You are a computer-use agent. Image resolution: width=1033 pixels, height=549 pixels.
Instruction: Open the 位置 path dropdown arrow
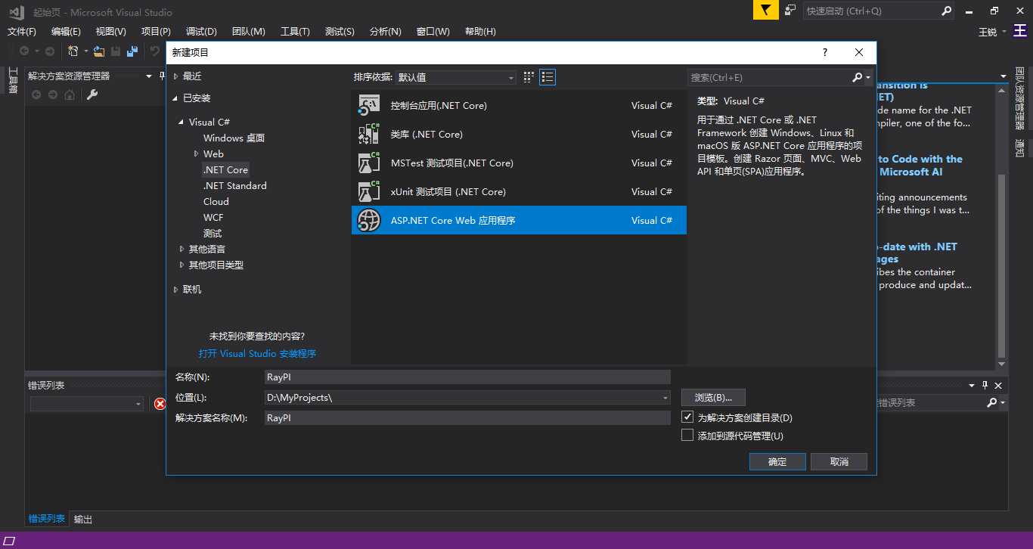coord(665,397)
